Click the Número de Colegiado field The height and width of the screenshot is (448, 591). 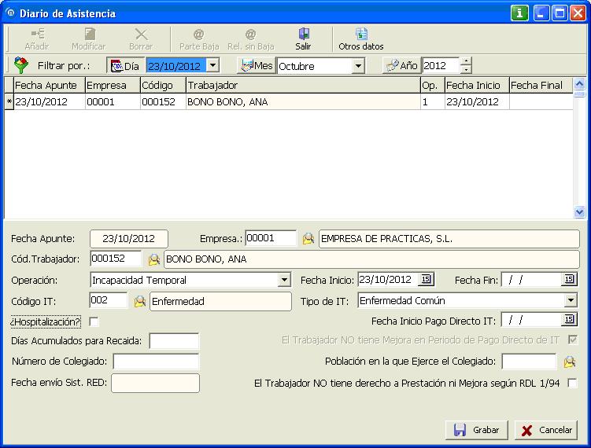(156, 362)
